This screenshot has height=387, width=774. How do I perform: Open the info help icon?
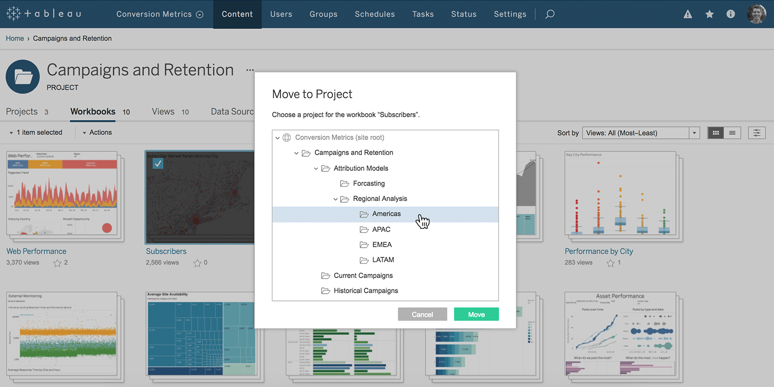(730, 14)
